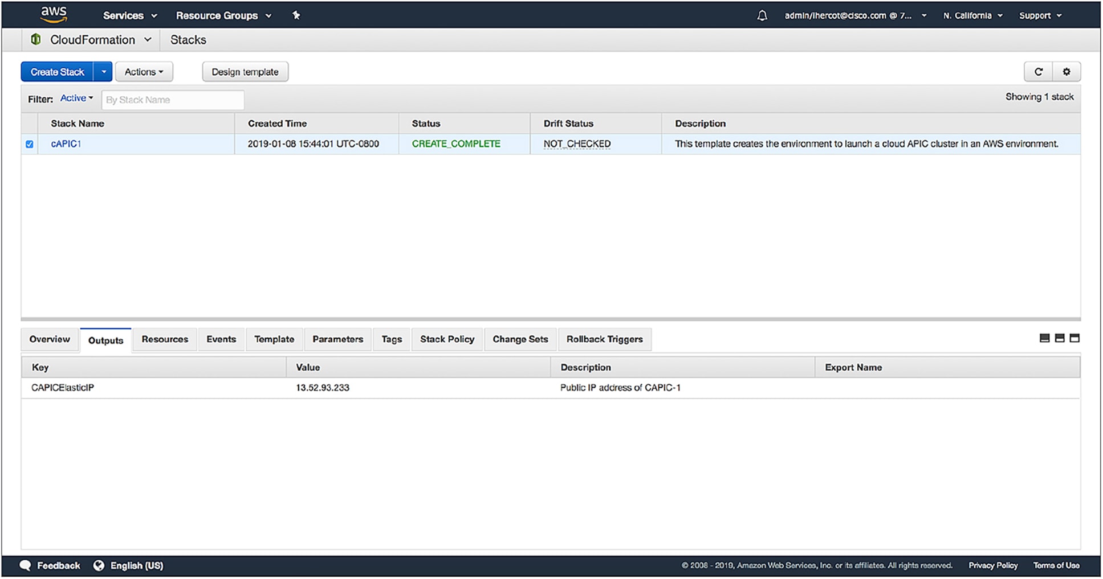Image resolution: width=1103 pixels, height=579 pixels.
Task: Click the created time 2019-01-08 15:44:01 cell
Action: (x=313, y=144)
